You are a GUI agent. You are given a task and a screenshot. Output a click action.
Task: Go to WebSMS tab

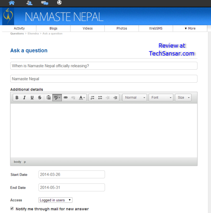tap(156, 28)
